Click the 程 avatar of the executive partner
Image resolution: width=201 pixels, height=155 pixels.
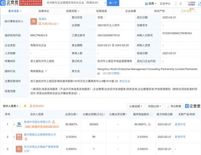coord(34,21)
